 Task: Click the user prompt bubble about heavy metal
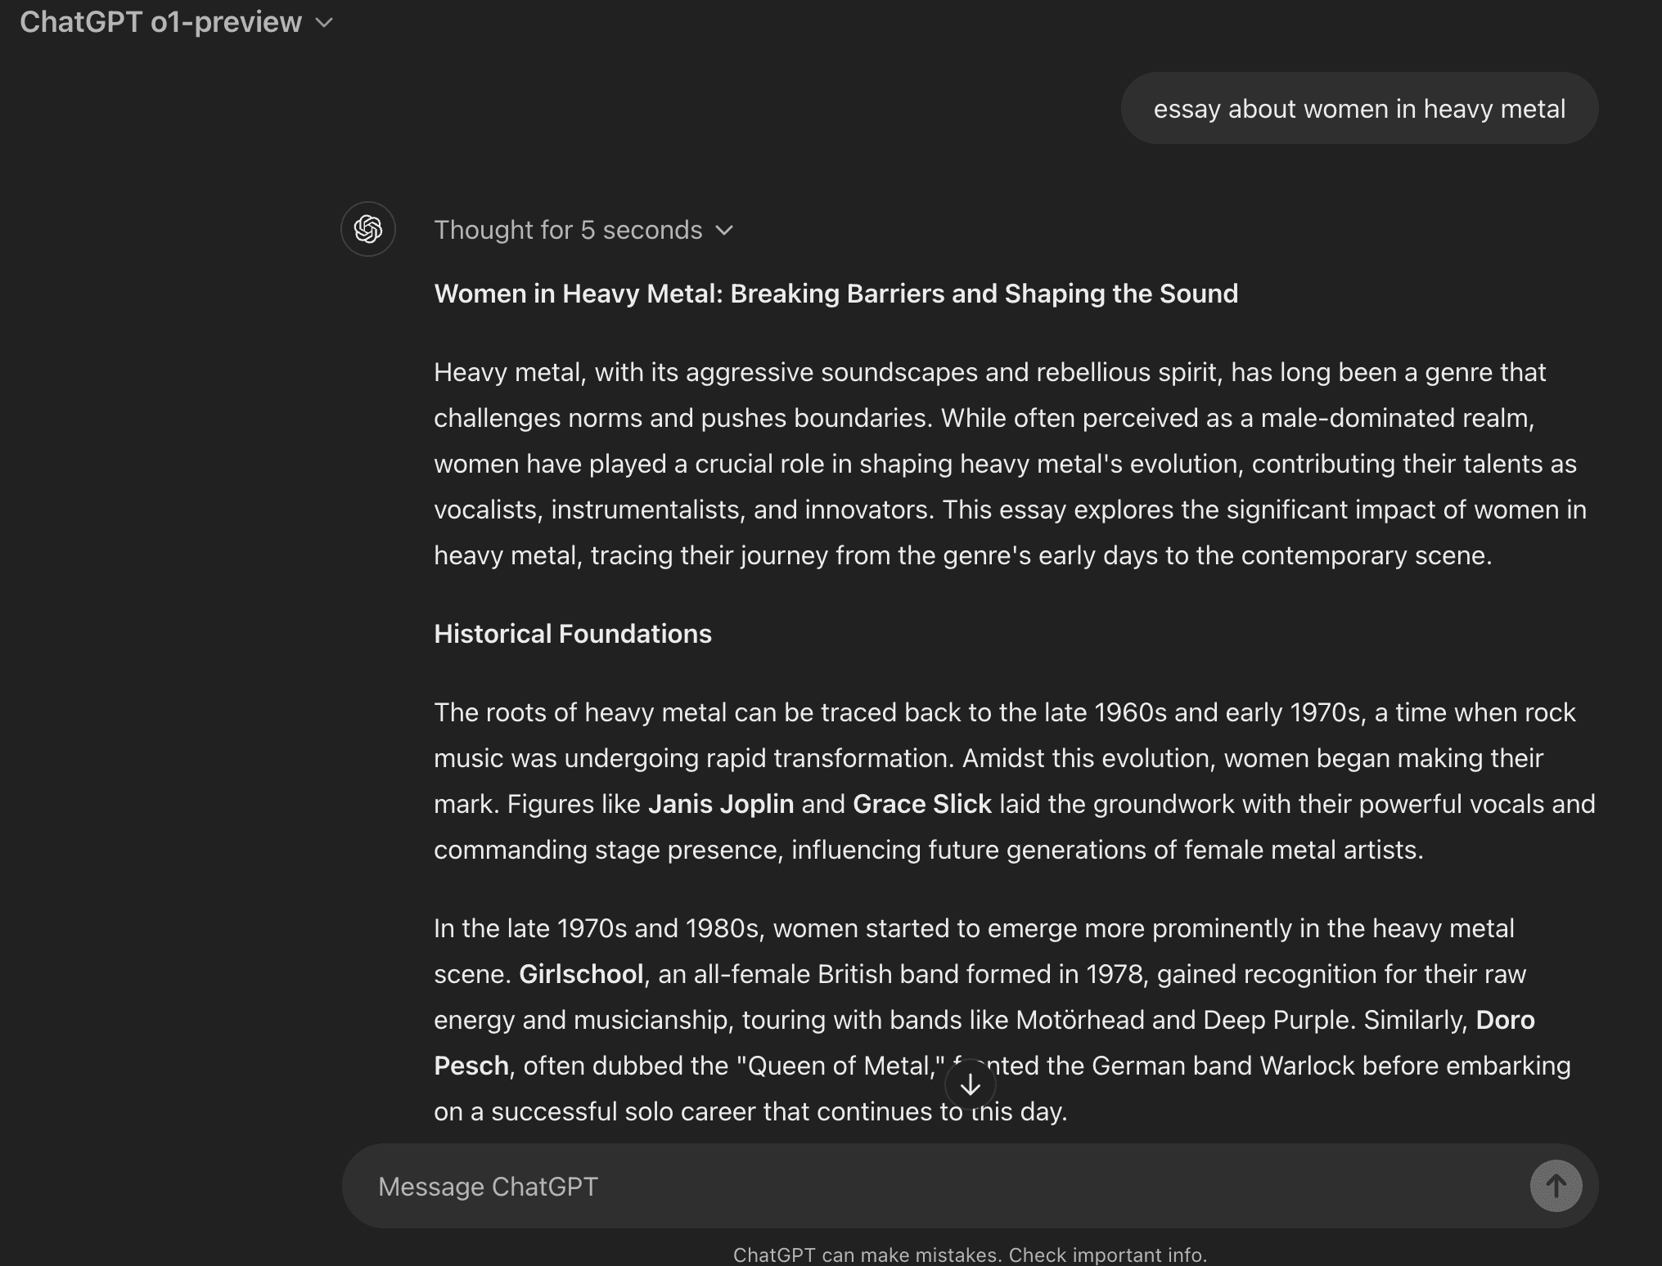click(x=1358, y=109)
